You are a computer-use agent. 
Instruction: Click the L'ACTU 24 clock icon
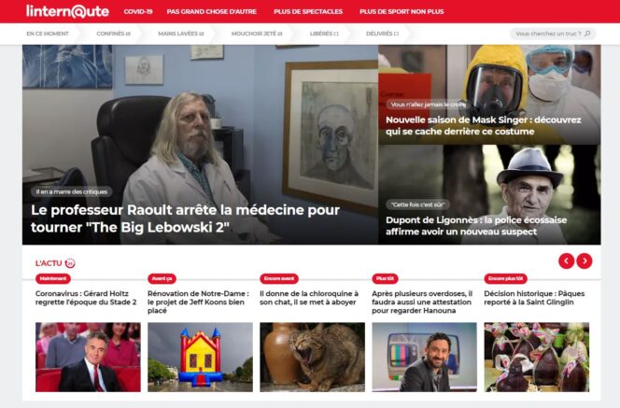pos(70,263)
